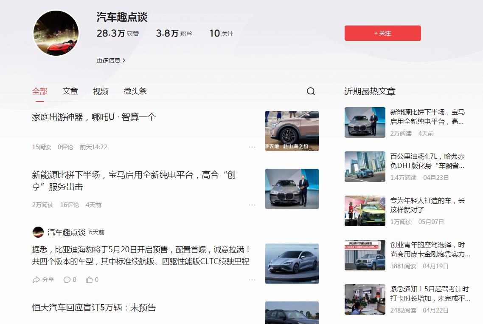Click 恒大汽车 article thumbnail

(292, 313)
